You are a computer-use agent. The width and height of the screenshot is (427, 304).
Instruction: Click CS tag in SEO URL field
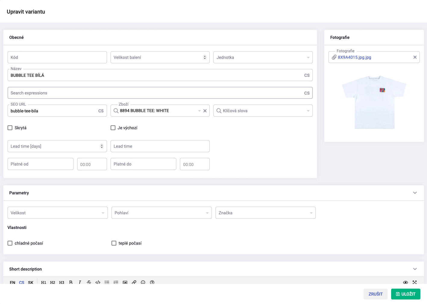pos(101,111)
